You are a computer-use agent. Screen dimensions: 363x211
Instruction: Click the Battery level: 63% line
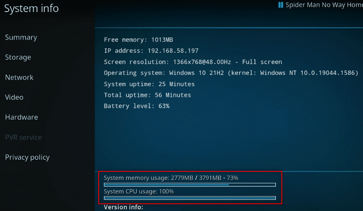137,106
